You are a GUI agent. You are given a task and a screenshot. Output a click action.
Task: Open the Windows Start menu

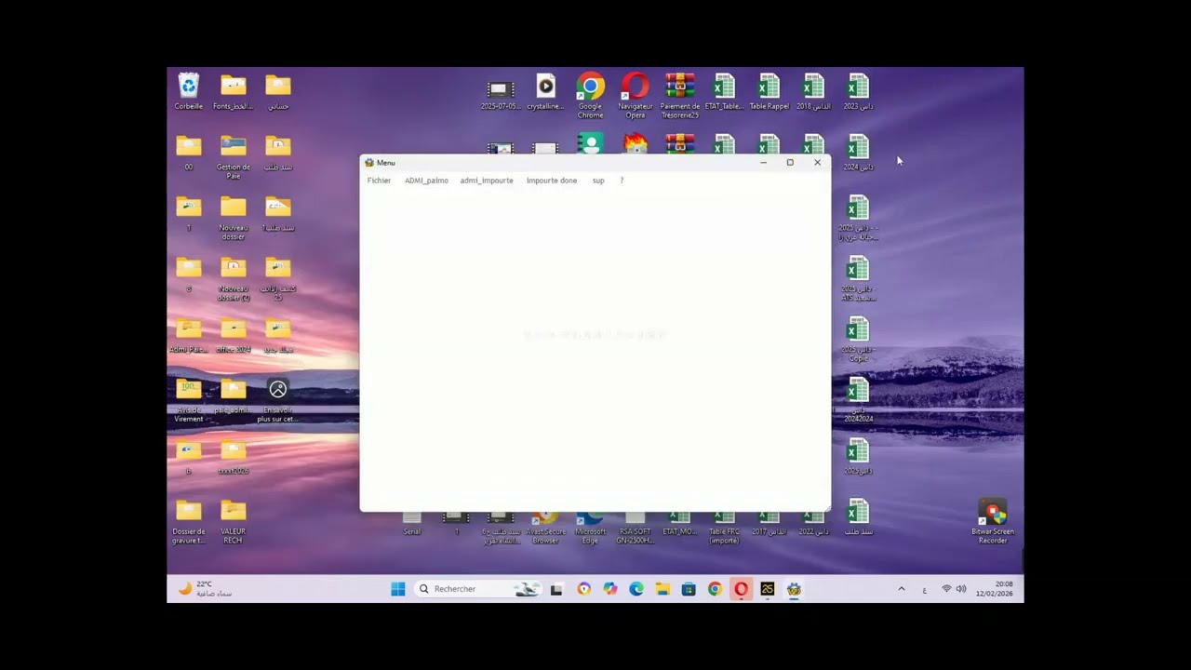click(x=398, y=589)
